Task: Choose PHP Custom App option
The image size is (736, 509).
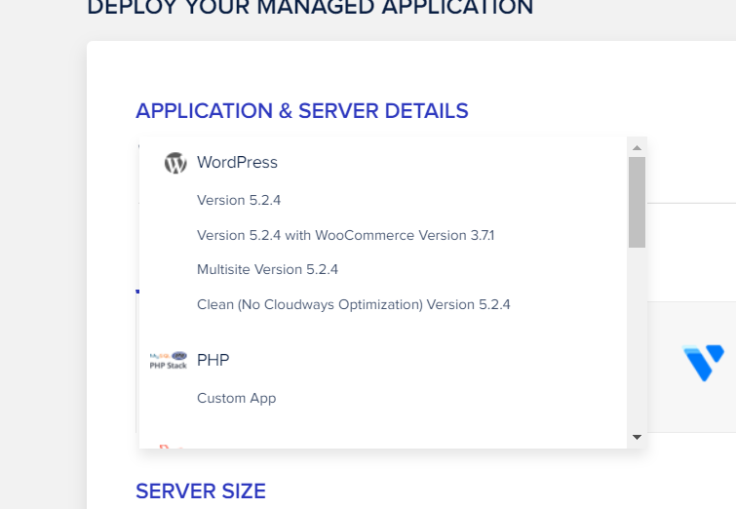Action: 236,398
